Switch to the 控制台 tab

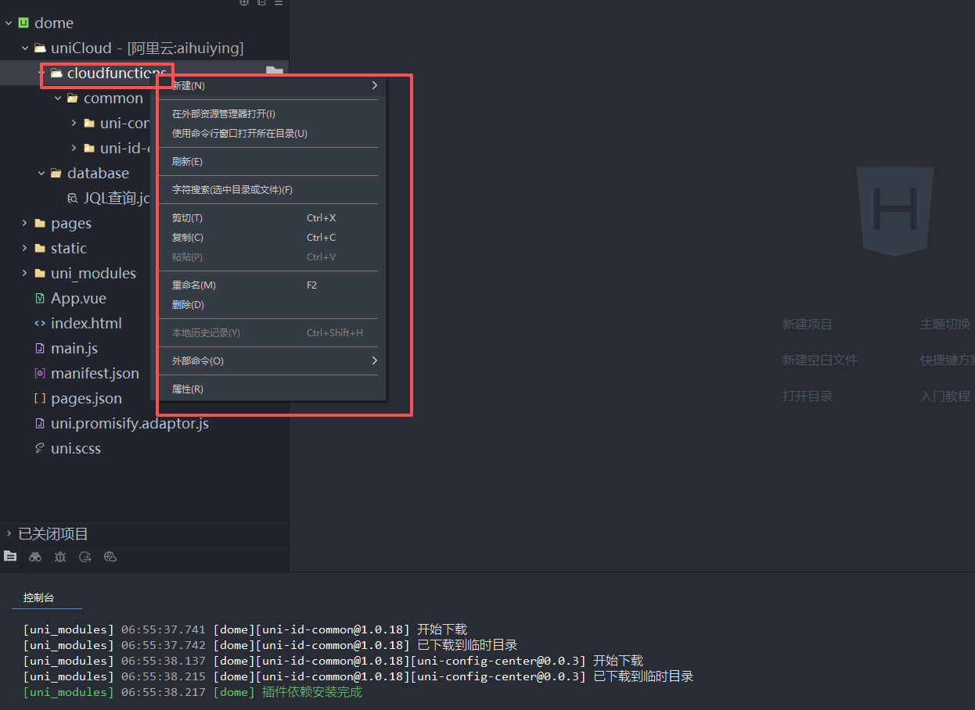39,597
